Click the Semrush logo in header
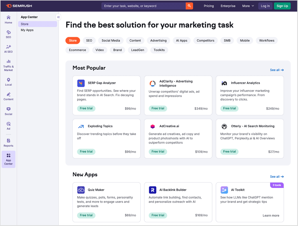Viewport: 298px width, 226px height. coord(19,6)
